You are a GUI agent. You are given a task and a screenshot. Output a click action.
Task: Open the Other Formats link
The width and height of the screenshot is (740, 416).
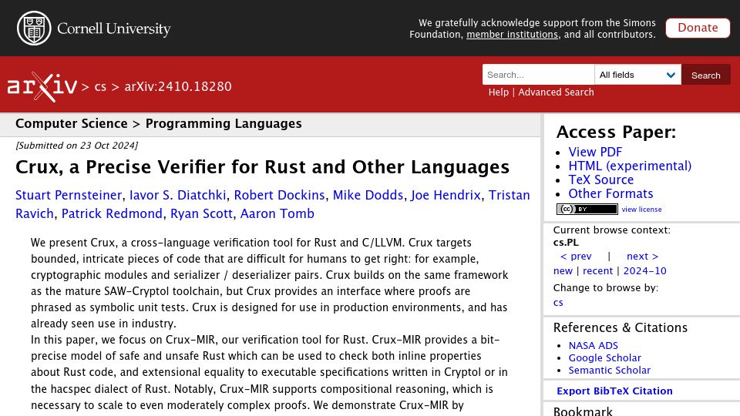(x=610, y=193)
